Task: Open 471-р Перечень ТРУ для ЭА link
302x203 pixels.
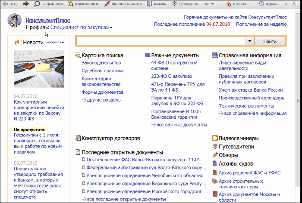Action: pyautogui.click(x=178, y=87)
